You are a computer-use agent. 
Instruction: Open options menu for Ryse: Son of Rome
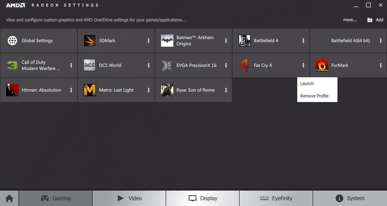tap(226, 90)
